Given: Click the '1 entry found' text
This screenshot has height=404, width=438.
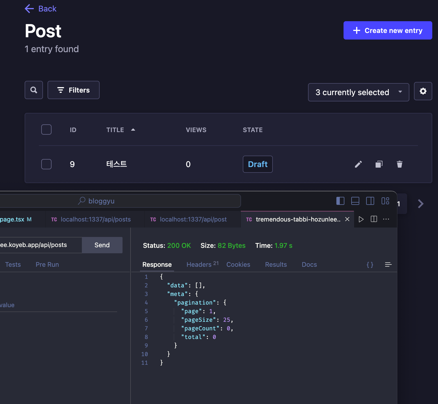Looking at the screenshot, I should 52,49.
